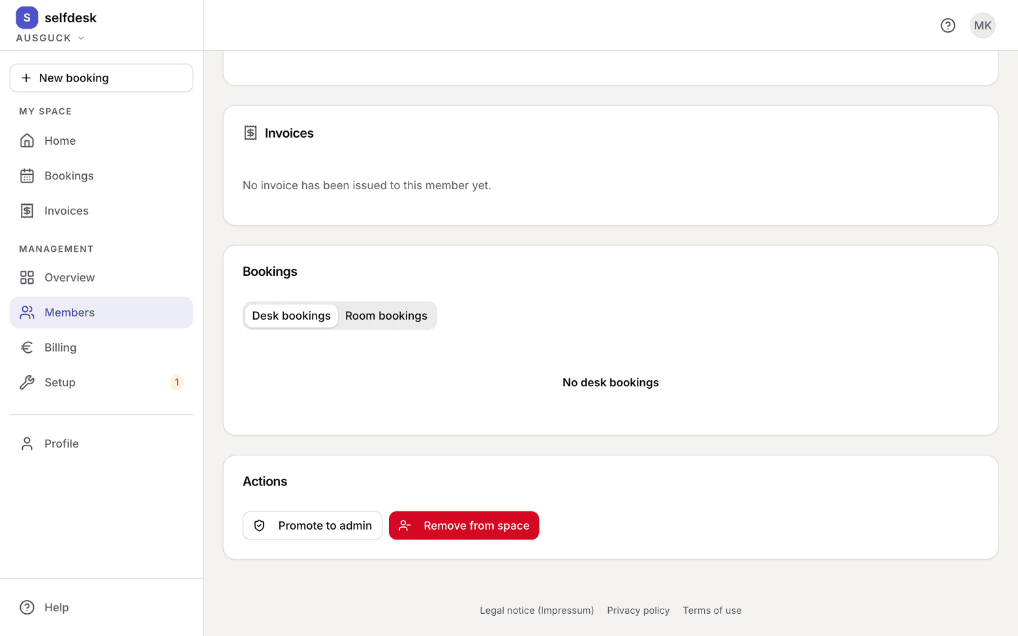Image resolution: width=1018 pixels, height=636 pixels.
Task: Open the Setup page label
Action: tap(60, 382)
